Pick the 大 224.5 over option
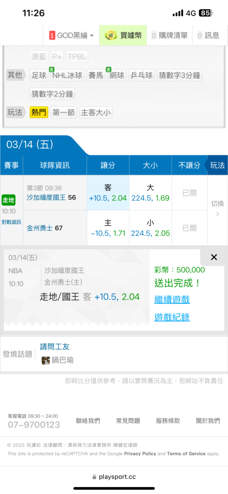Viewport: 228px width, 494px height. pyautogui.click(x=150, y=193)
